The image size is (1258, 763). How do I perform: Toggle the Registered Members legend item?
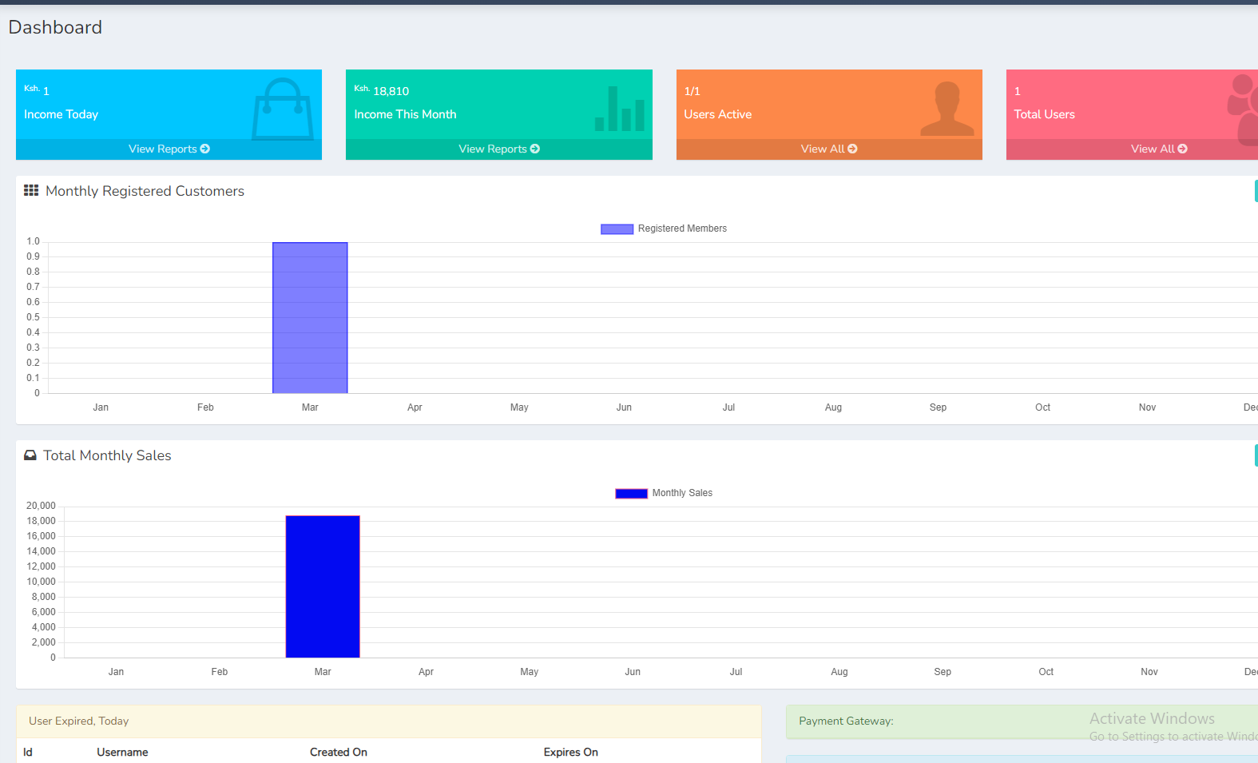681,229
